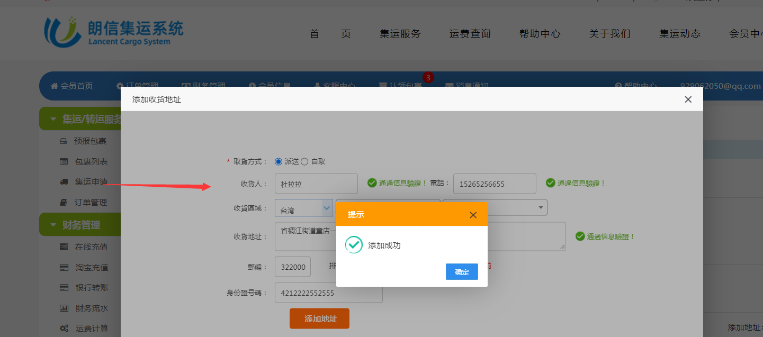Select the 自取 radio option
763x337 pixels.
point(304,161)
